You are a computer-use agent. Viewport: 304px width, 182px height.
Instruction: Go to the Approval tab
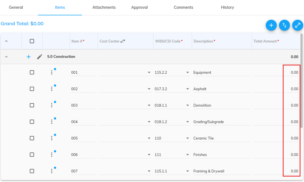coord(140,7)
